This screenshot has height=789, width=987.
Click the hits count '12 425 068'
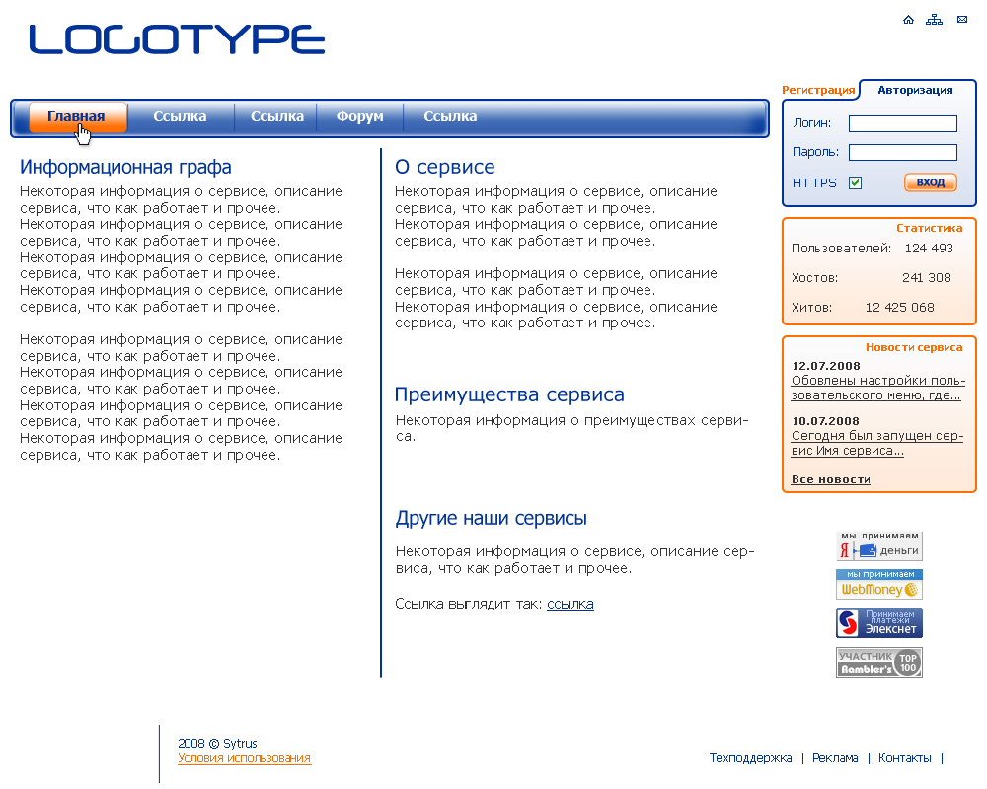pyautogui.click(x=900, y=308)
